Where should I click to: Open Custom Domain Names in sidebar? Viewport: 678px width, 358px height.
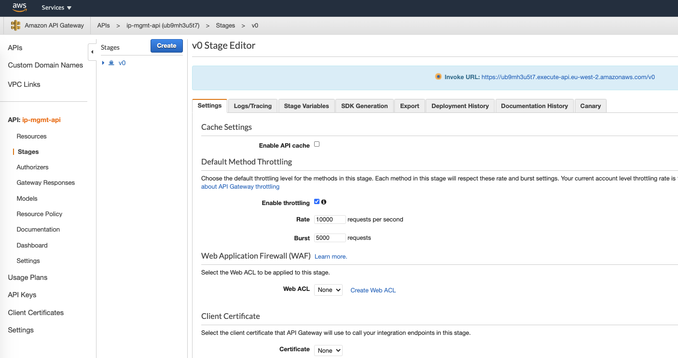(x=45, y=65)
